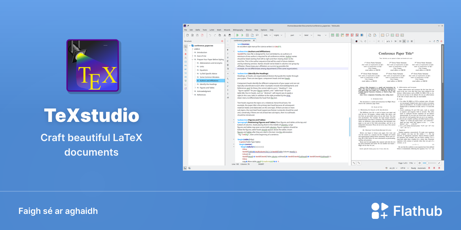Image resolution: width=461 pixels, height=230 pixels.
Task: Expand the LABELS tree node
Action: (x=192, y=49)
